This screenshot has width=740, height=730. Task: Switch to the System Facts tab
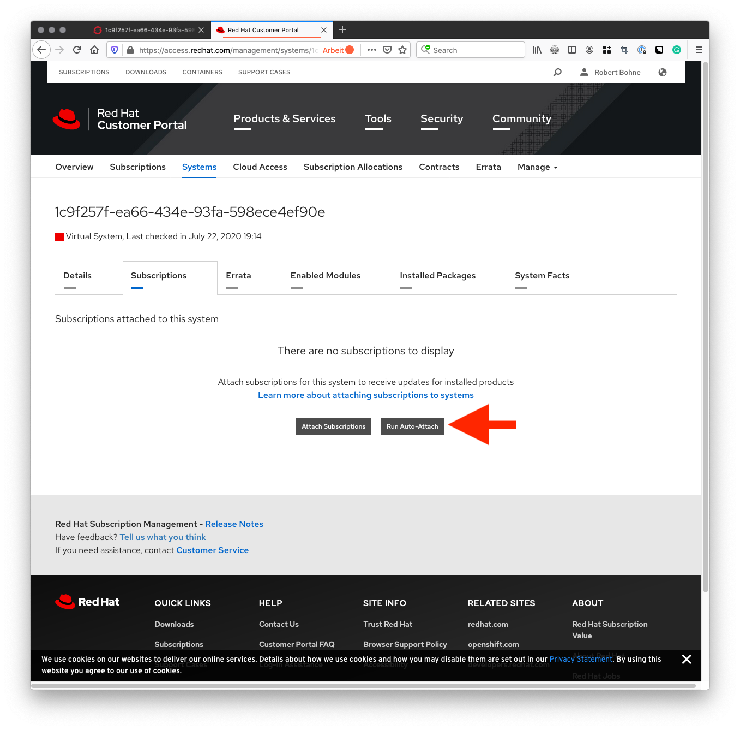click(542, 276)
